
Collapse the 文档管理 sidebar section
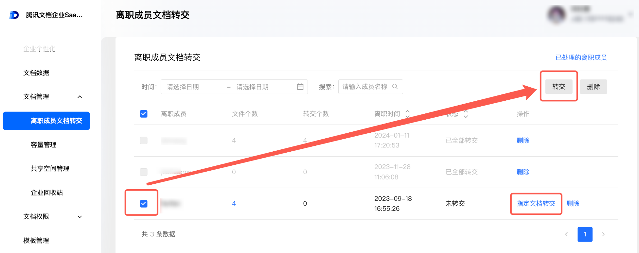point(80,97)
